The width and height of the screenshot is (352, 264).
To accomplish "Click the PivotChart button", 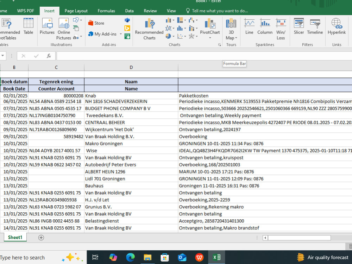I will pos(210,26).
